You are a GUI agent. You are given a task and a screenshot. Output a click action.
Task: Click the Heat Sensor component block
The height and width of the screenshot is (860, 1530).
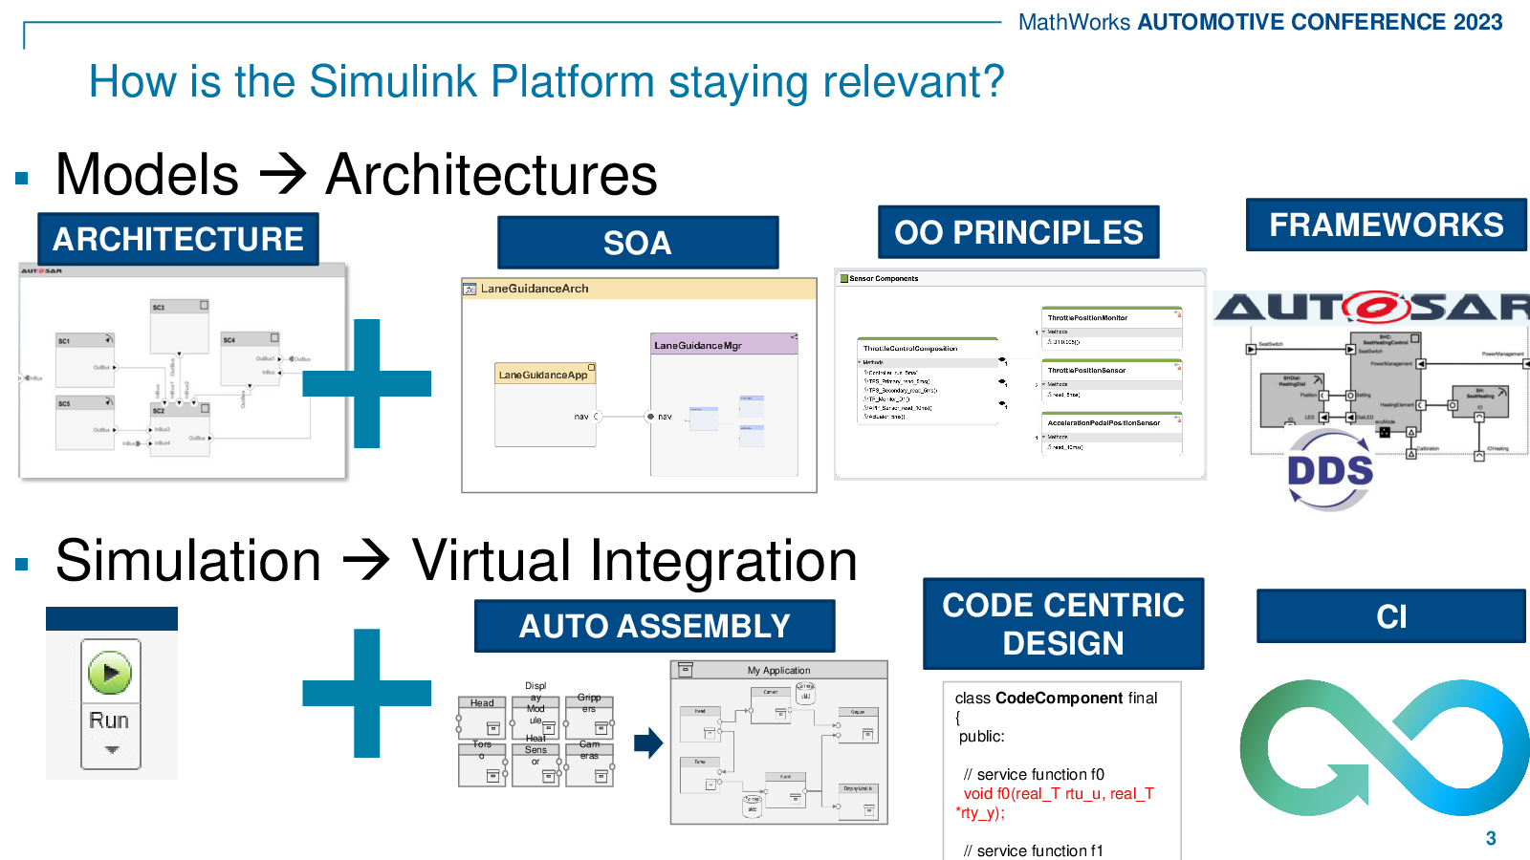[x=535, y=765]
